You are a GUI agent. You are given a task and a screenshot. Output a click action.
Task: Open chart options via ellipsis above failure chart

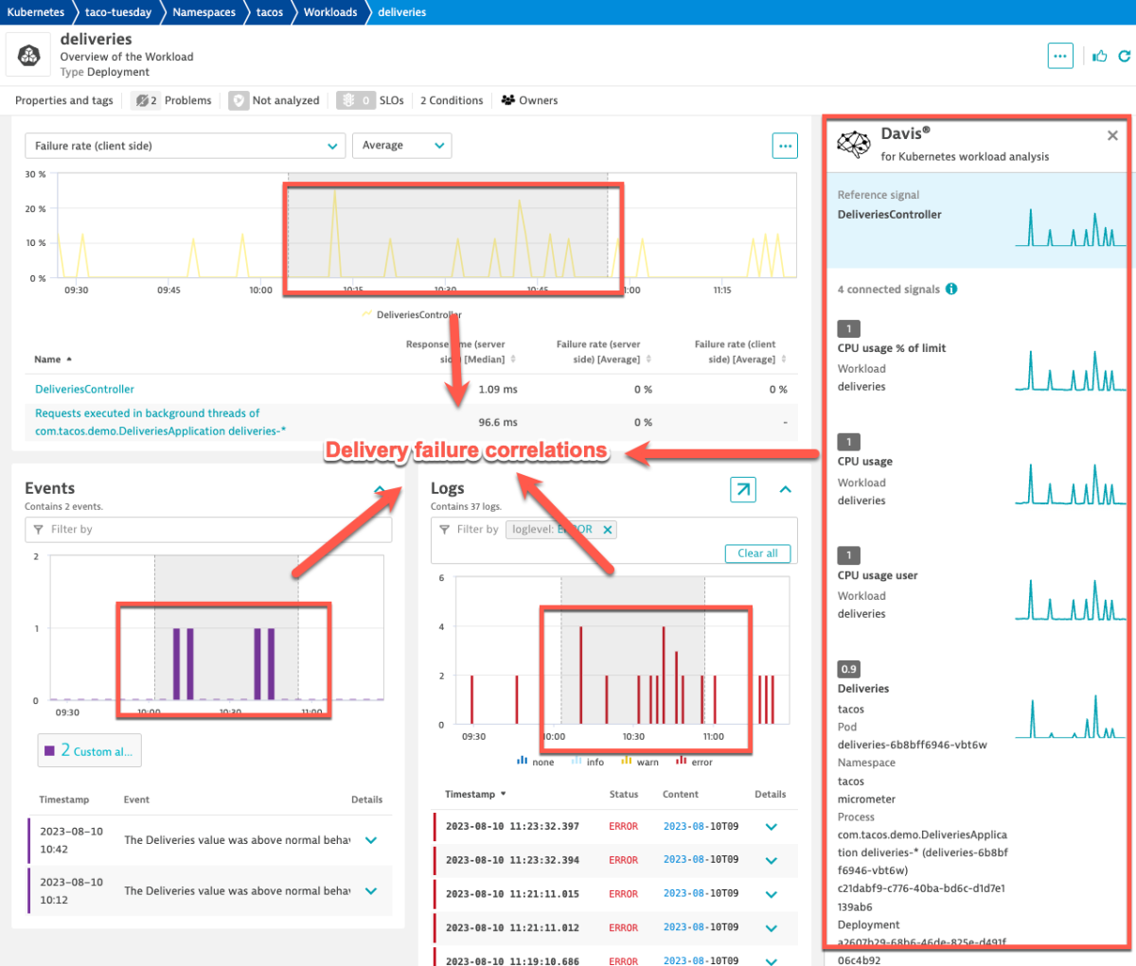[785, 146]
